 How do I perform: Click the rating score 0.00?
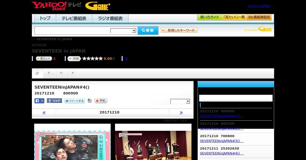(108, 59)
